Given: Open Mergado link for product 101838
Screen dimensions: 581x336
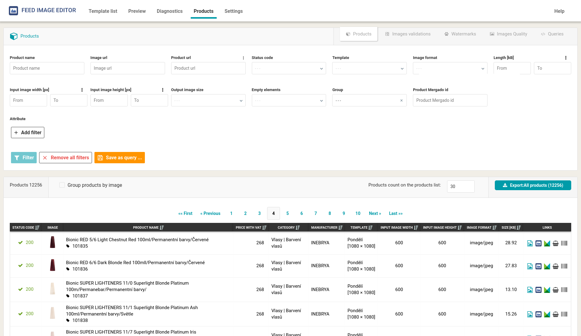Looking at the screenshot, I should tap(547, 314).
